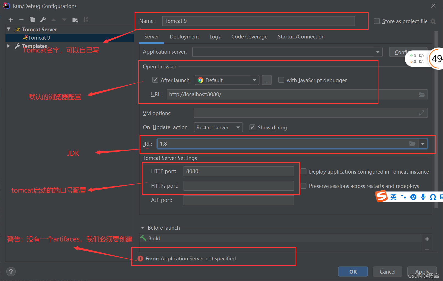This screenshot has width=443, height=281.
Task: Uncheck After launch checkbox
Action: (155, 80)
